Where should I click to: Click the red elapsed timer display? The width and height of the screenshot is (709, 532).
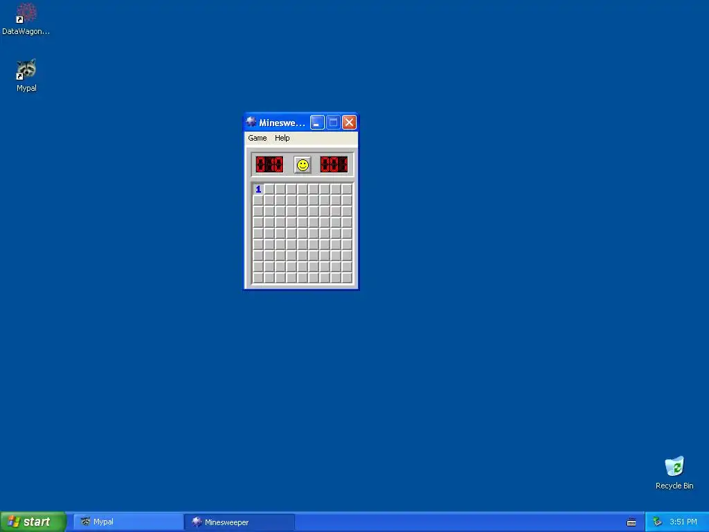pos(334,165)
